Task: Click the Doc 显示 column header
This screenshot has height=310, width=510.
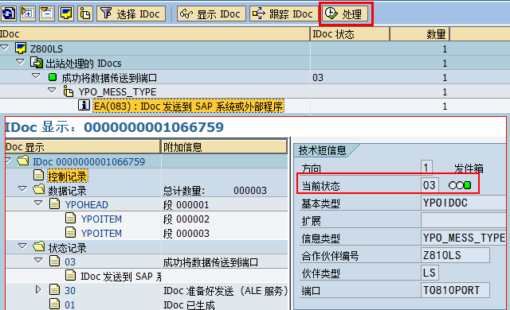Action: coord(83,147)
